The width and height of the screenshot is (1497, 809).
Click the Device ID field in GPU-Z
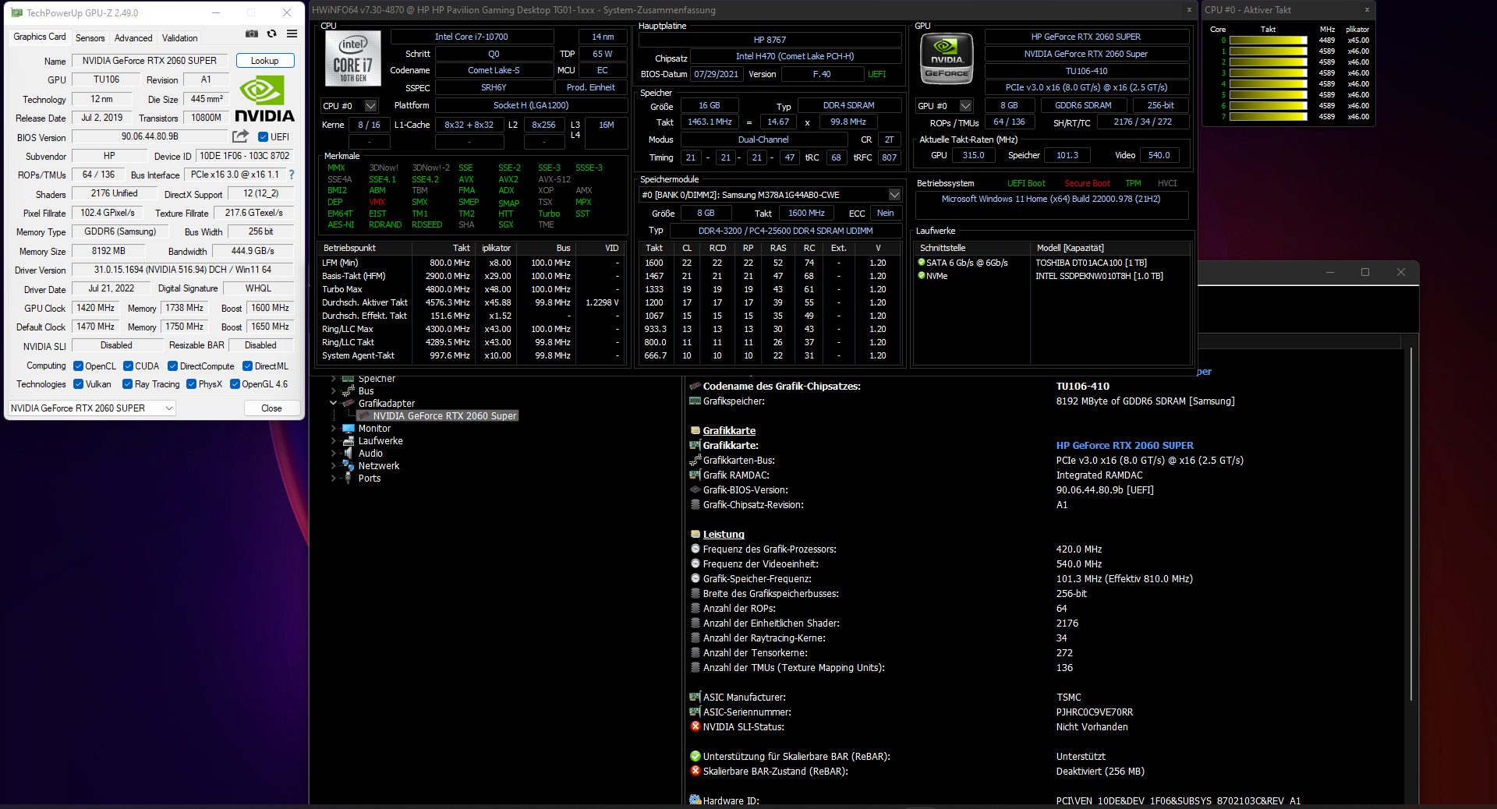point(244,156)
